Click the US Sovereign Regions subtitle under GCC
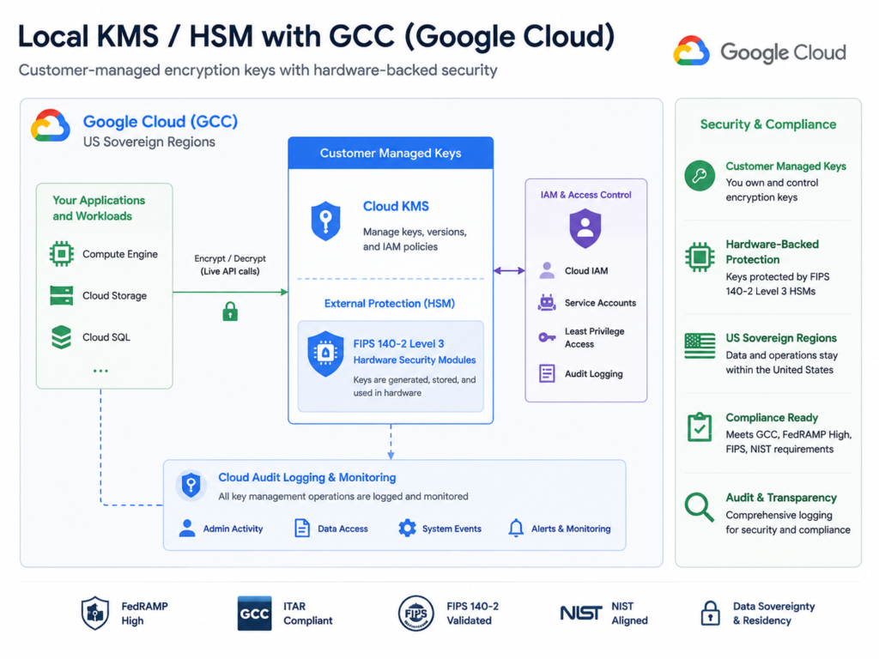The width and height of the screenshot is (879, 659). tap(149, 142)
